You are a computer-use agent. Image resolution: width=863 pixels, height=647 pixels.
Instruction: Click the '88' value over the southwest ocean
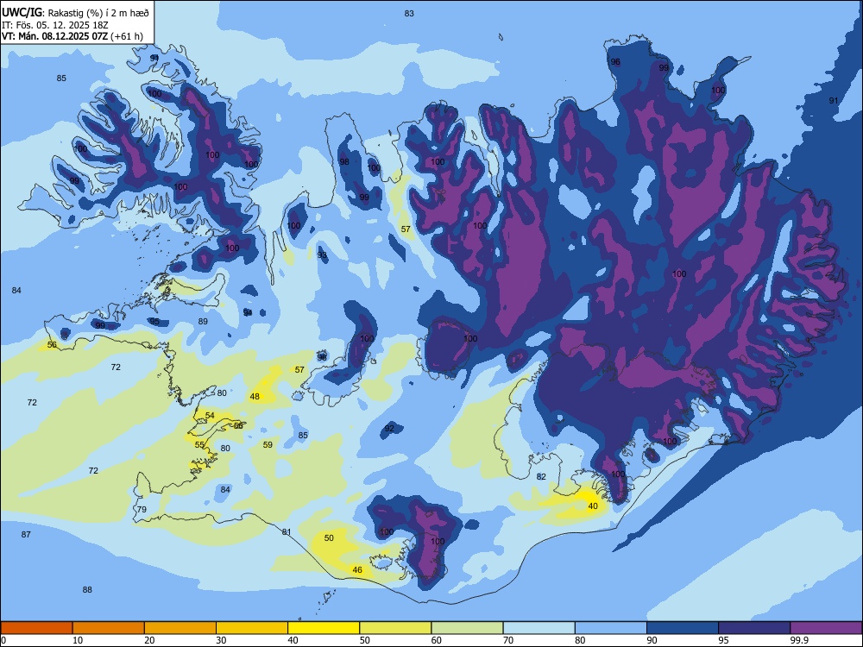[x=87, y=590]
